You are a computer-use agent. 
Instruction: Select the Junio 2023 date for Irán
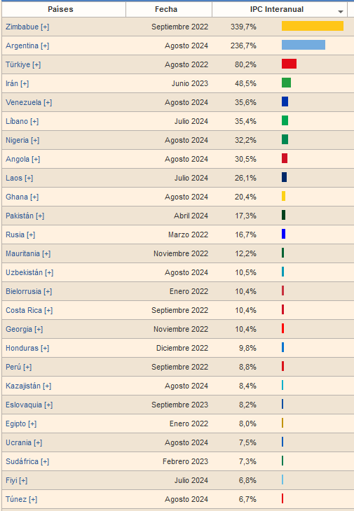(x=190, y=83)
